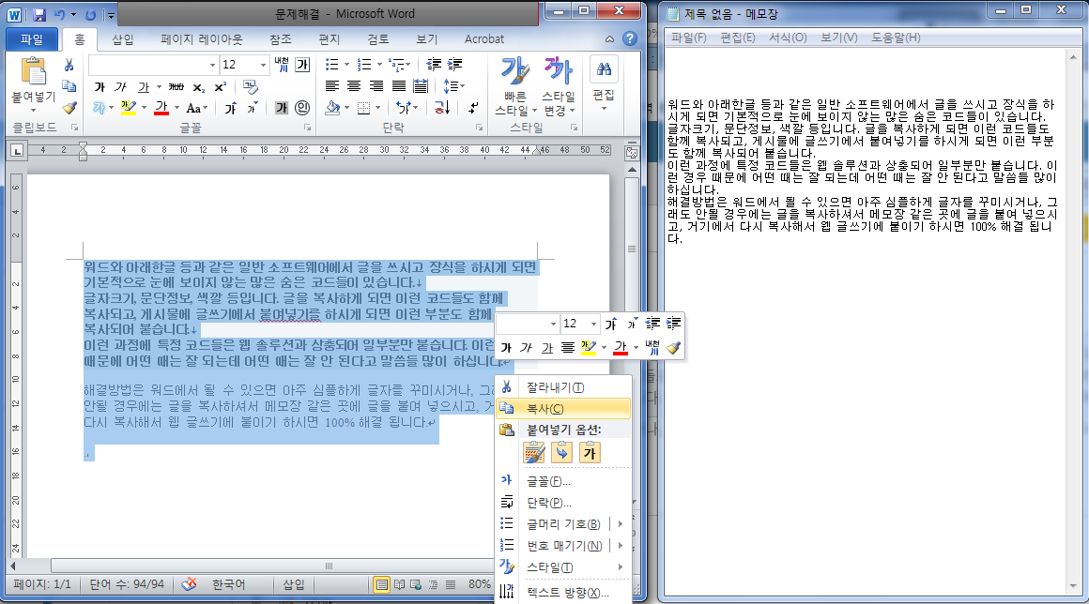
Task: Switch to the 삽입 ribbon tab
Action: point(123,39)
